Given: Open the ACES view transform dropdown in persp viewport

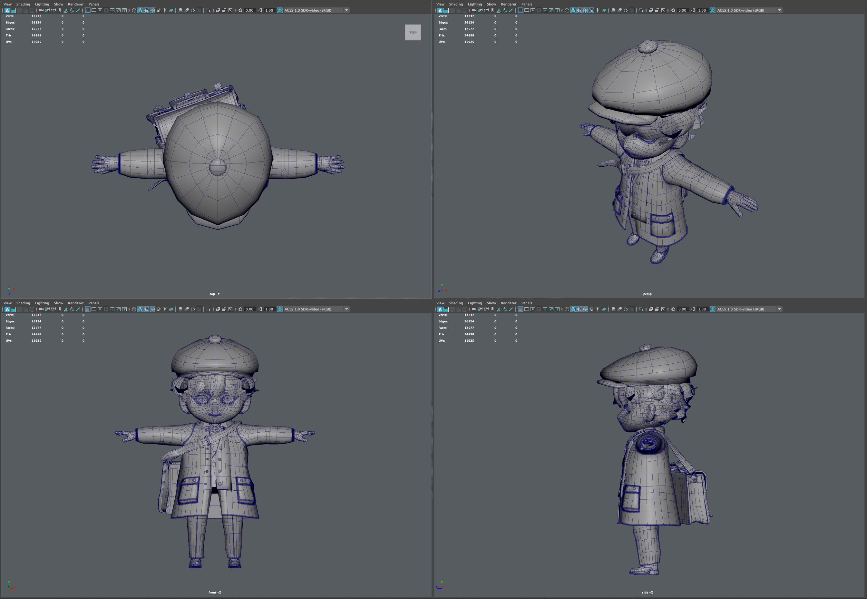Looking at the screenshot, I should [x=780, y=10].
